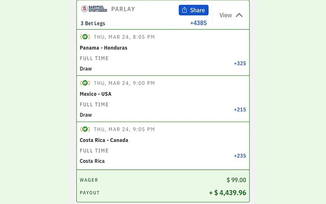Share this parlay bet slip
The width and height of the screenshot is (326, 204).
194,10
